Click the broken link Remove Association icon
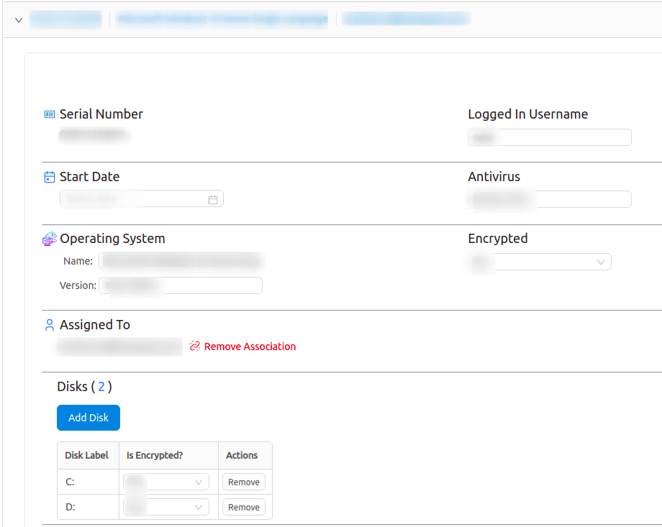Viewport: 662px width, 527px height. (x=195, y=347)
